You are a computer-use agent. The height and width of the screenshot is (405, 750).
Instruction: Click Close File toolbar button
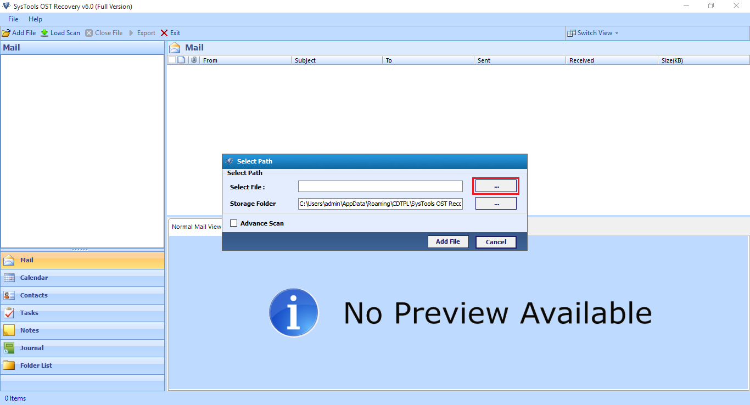[104, 33]
